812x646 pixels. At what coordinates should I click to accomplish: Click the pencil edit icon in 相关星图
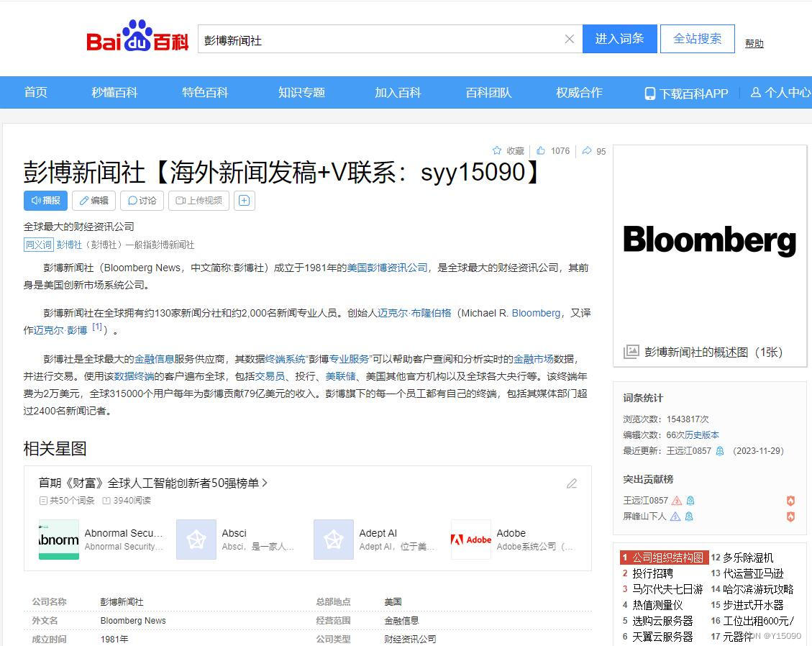572,483
